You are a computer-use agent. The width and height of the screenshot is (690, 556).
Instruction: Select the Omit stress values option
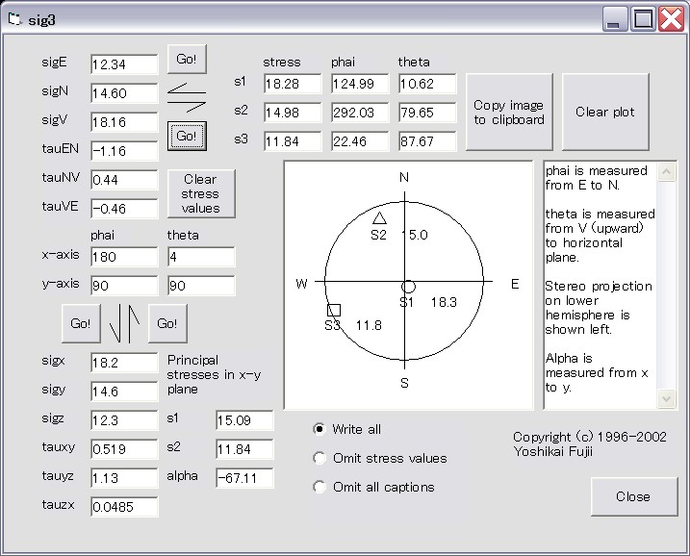[x=320, y=458]
